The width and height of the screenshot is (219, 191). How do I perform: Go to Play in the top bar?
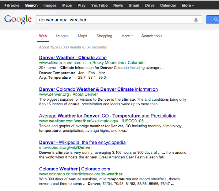click(82, 5)
